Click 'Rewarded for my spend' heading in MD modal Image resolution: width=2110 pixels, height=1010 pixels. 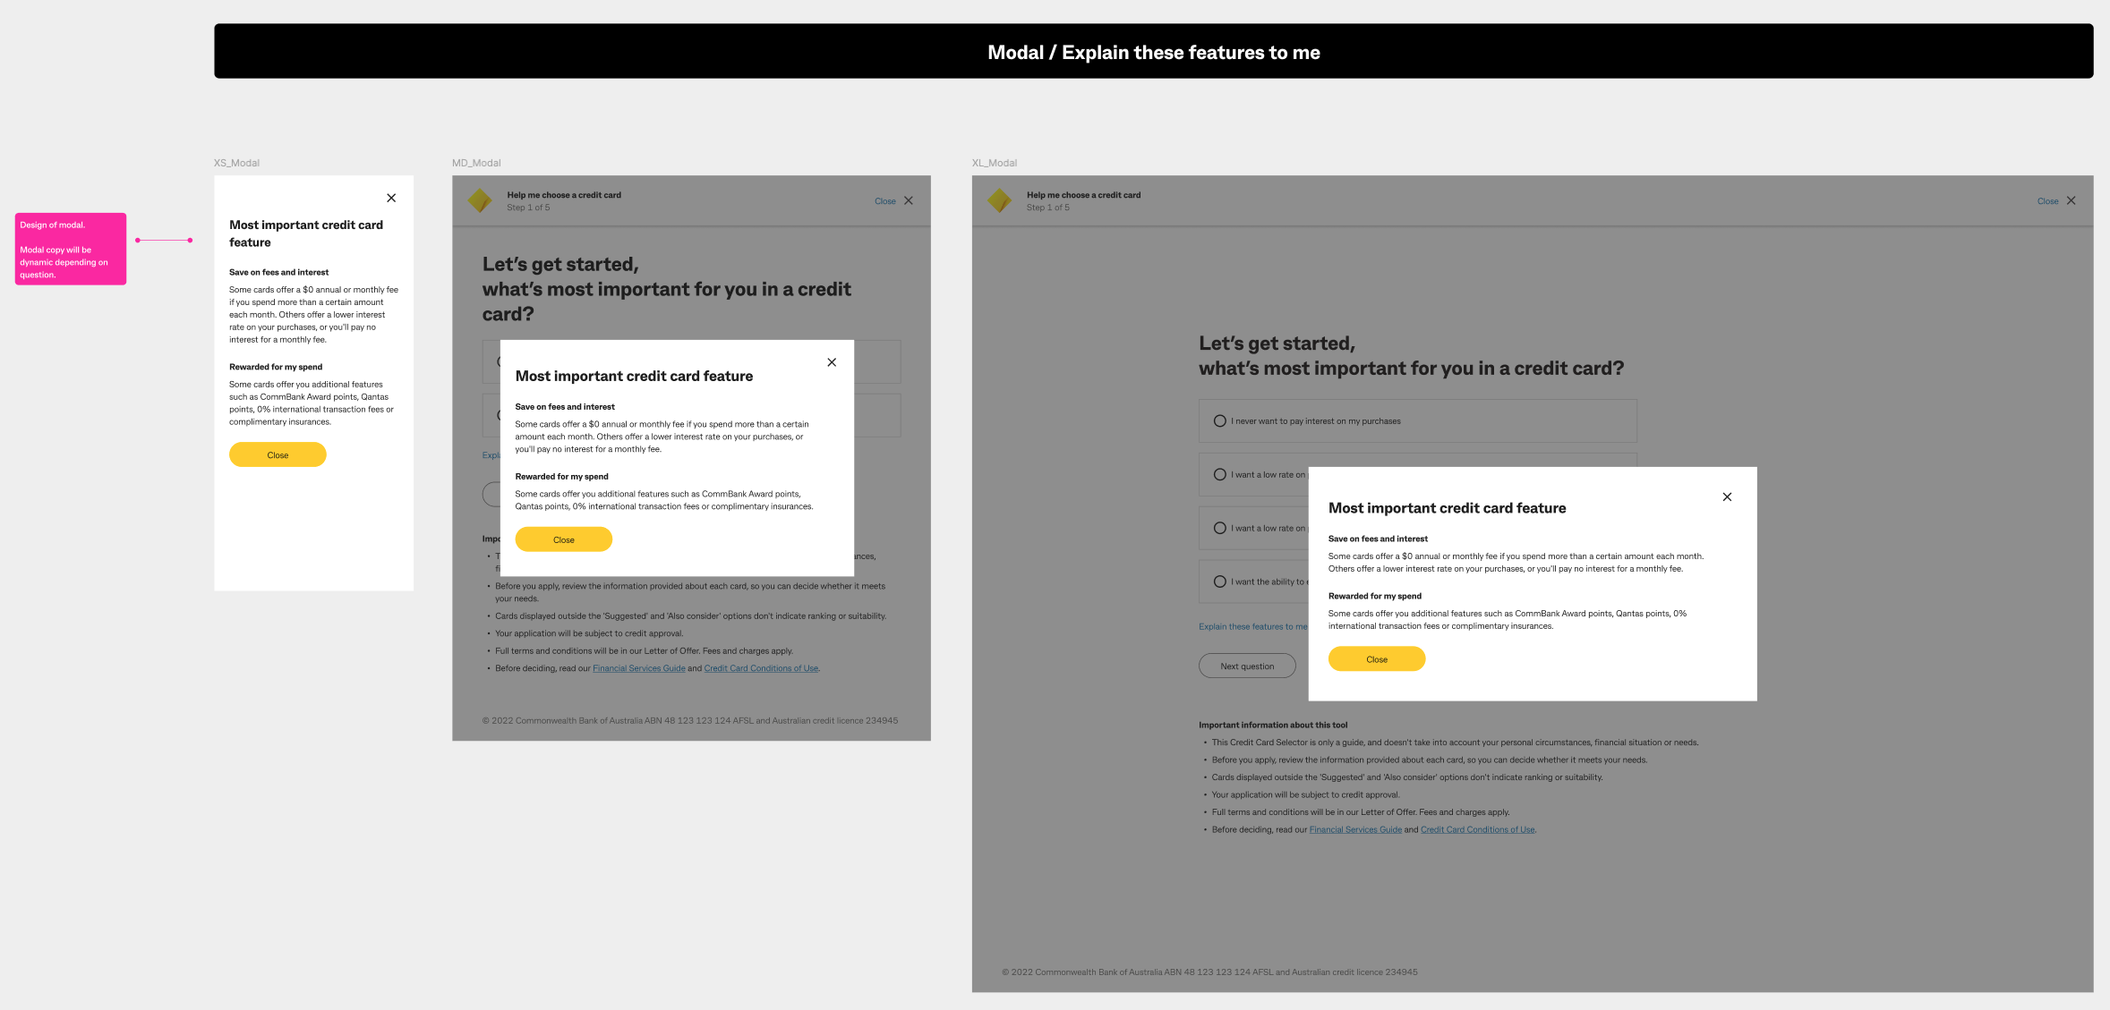tap(561, 477)
